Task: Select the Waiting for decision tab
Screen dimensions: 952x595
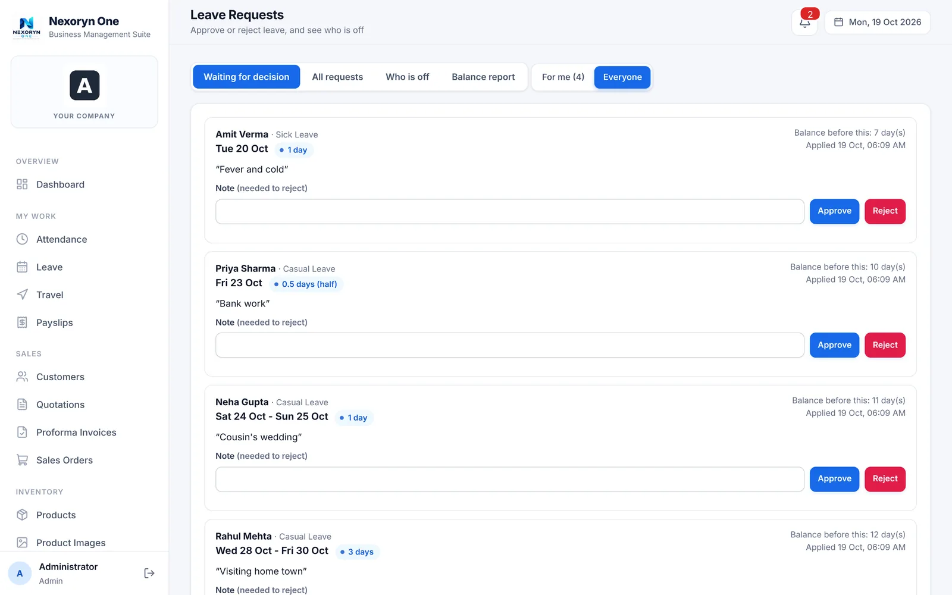Action: [x=246, y=77]
